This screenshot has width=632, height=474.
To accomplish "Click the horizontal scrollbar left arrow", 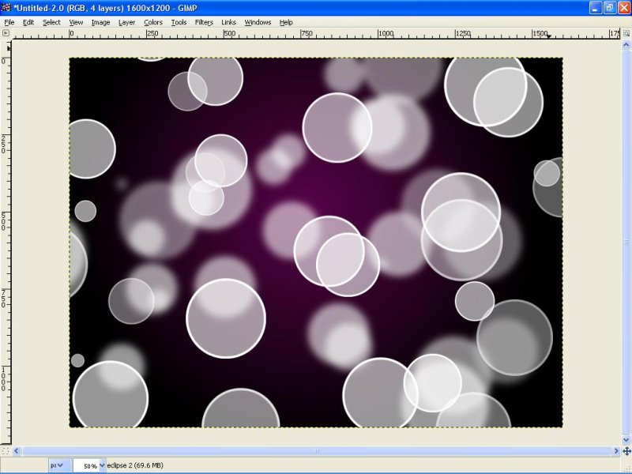I will tap(17, 451).
